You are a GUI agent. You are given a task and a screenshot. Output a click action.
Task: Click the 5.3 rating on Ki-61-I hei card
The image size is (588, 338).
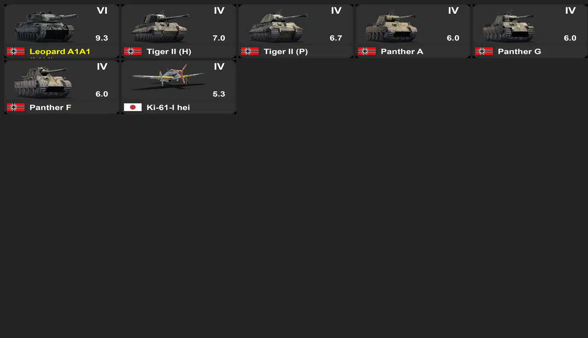(219, 94)
